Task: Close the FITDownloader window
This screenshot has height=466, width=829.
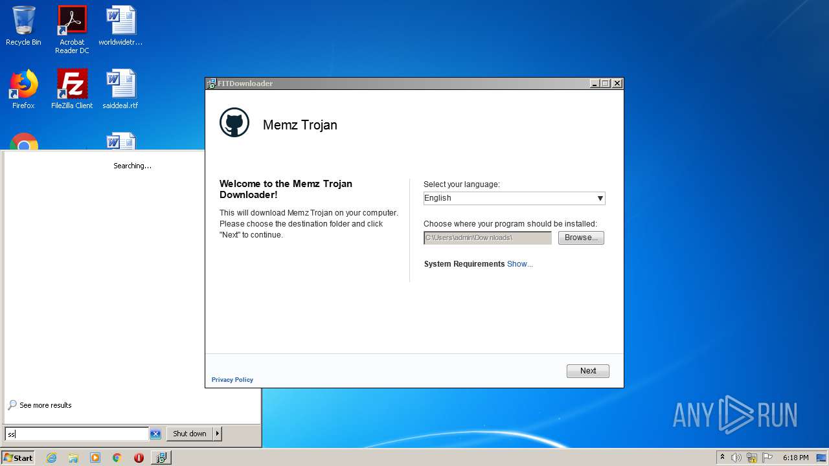Action: point(617,83)
